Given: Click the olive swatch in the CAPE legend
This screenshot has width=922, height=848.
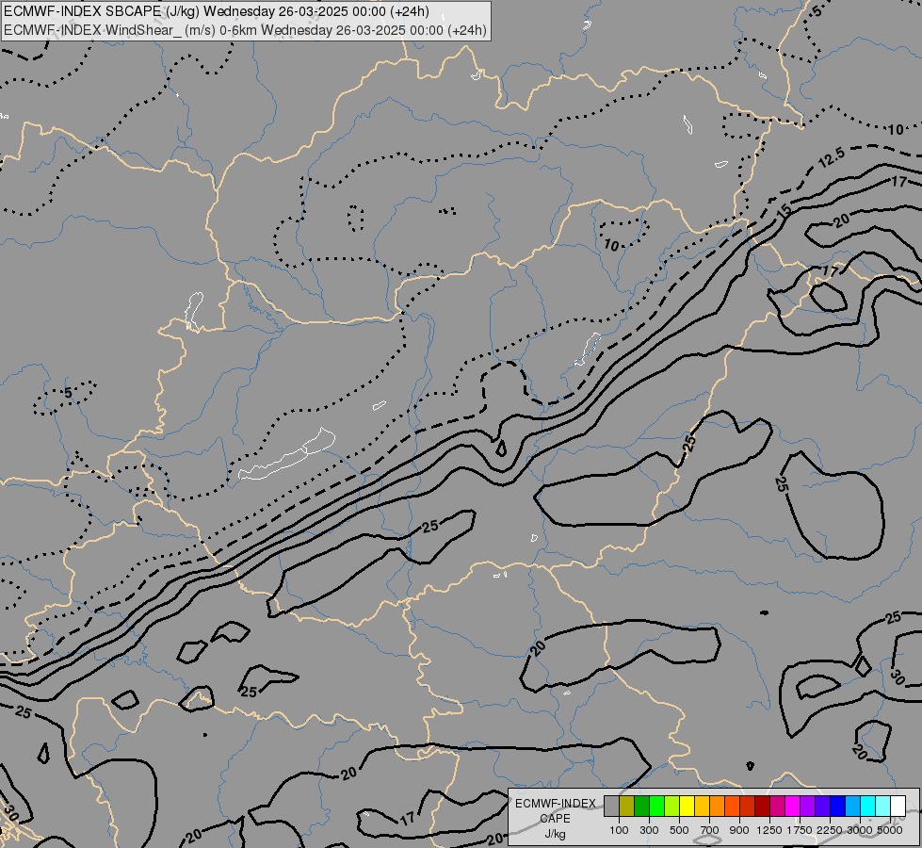Looking at the screenshot, I should point(626,806).
